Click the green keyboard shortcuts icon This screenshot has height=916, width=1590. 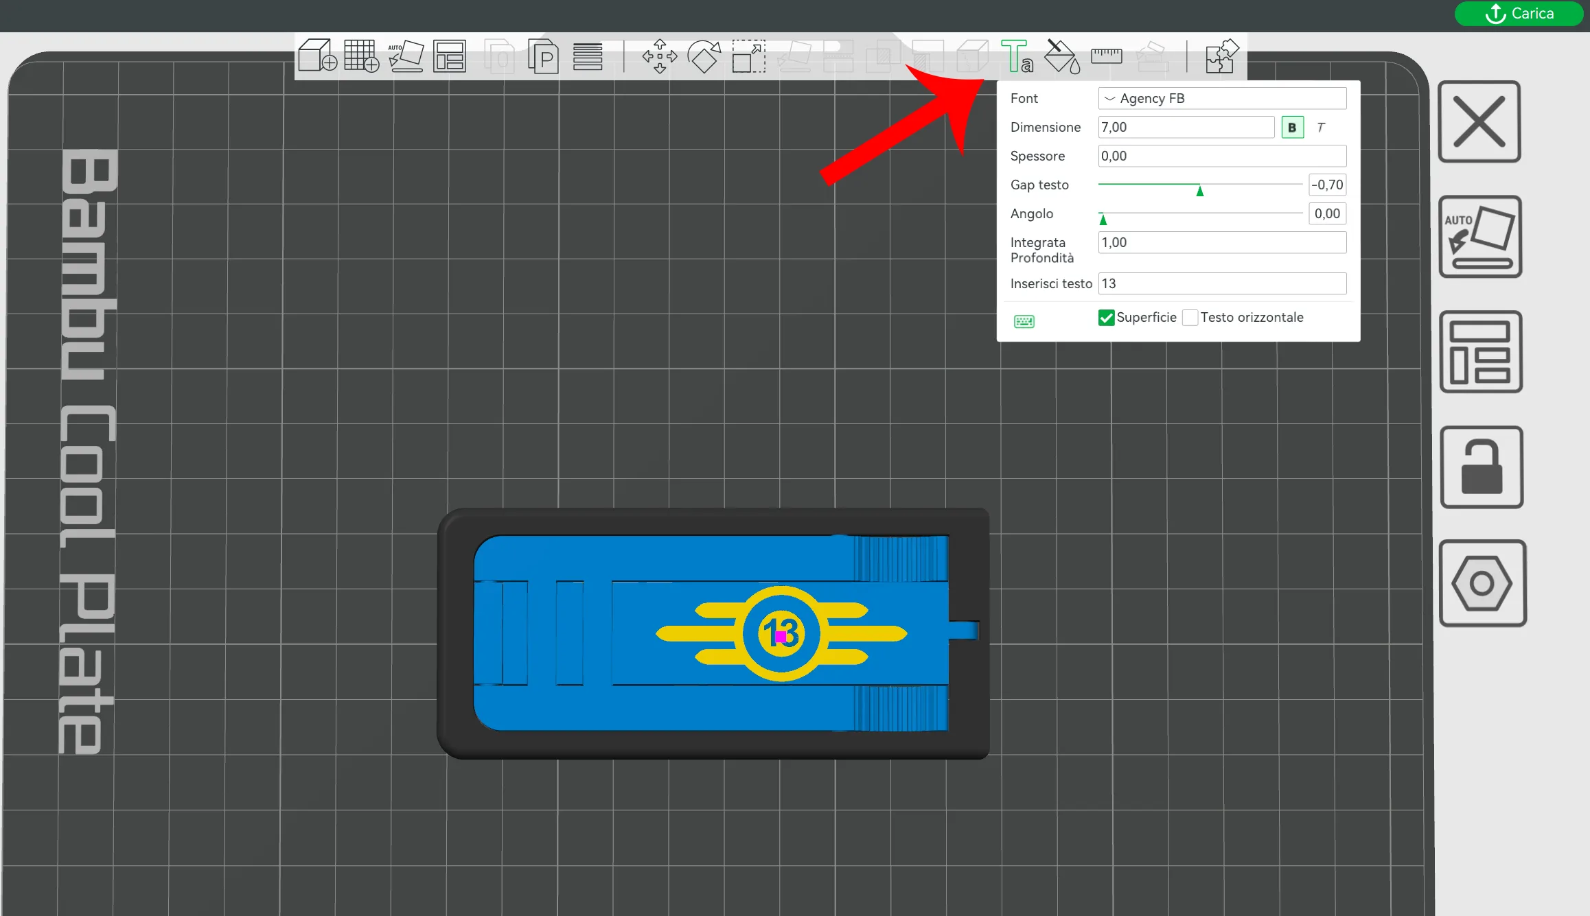1024,321
